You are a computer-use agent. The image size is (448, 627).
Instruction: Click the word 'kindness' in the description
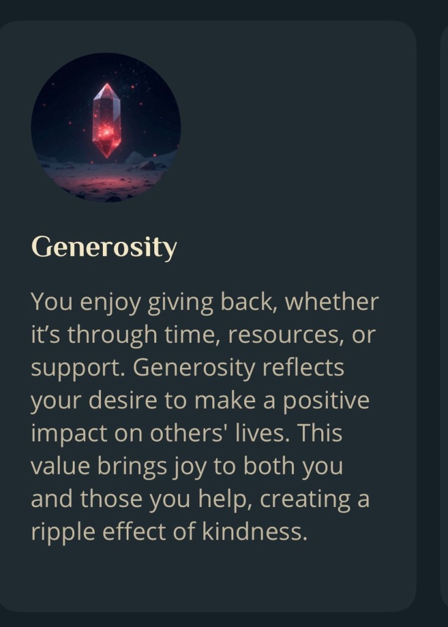pos(254,531)
